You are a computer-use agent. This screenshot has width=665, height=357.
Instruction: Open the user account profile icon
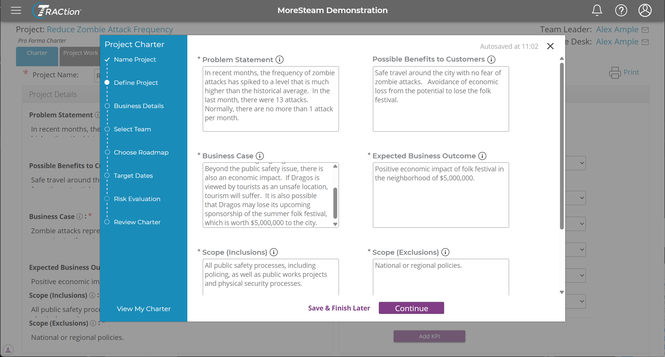coord(645,10)
